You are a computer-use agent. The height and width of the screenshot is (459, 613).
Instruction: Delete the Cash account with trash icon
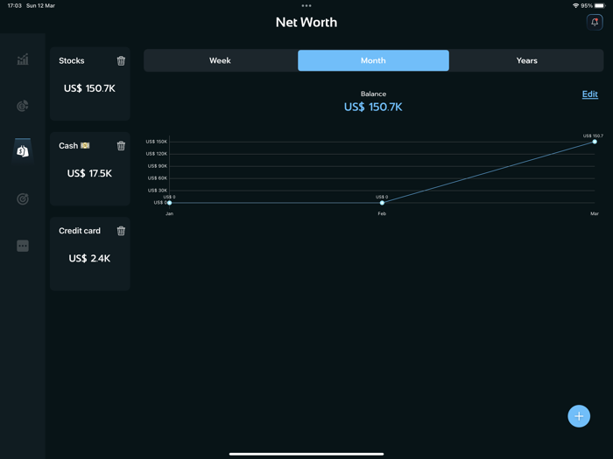point(121,146)
